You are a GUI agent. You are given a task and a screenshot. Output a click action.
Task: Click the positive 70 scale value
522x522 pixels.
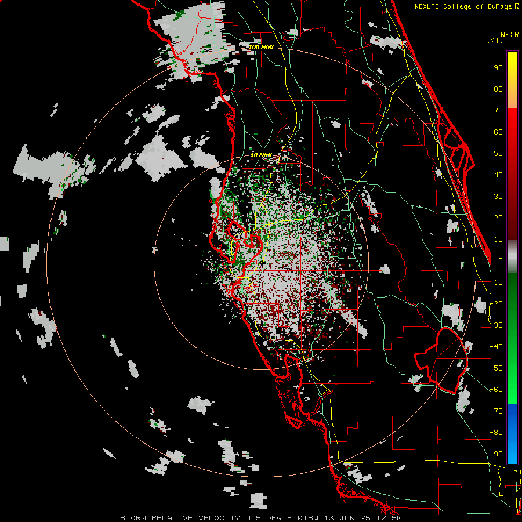(498, 111)
